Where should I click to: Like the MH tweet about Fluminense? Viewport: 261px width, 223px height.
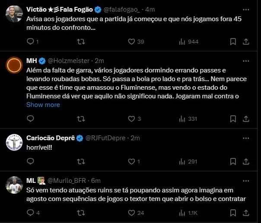(x=132, y=119)
